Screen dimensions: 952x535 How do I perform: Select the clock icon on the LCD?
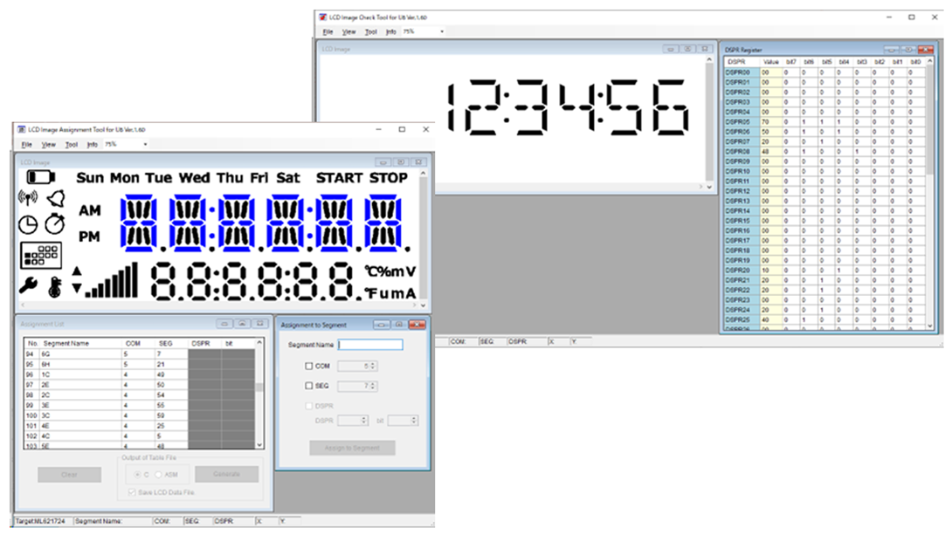pos(29,223)
